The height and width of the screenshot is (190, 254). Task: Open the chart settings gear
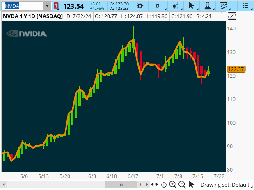[140, 6]
